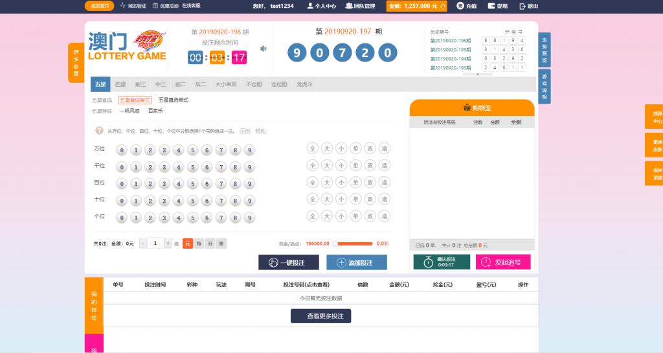Click the bet multiplier input field
663x353 pixels.
click(155, 244)
